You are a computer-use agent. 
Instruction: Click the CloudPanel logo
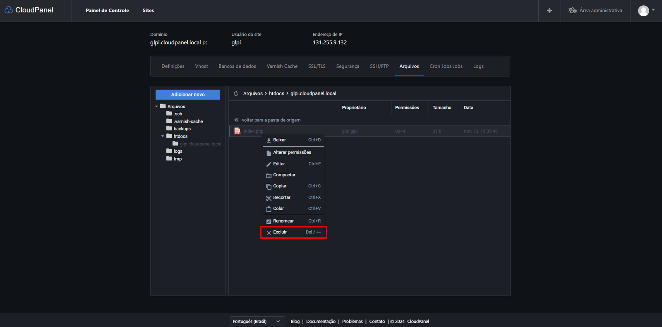(29, 10)
